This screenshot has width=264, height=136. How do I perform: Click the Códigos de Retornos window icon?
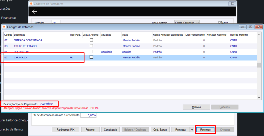(x=4, y=27)
